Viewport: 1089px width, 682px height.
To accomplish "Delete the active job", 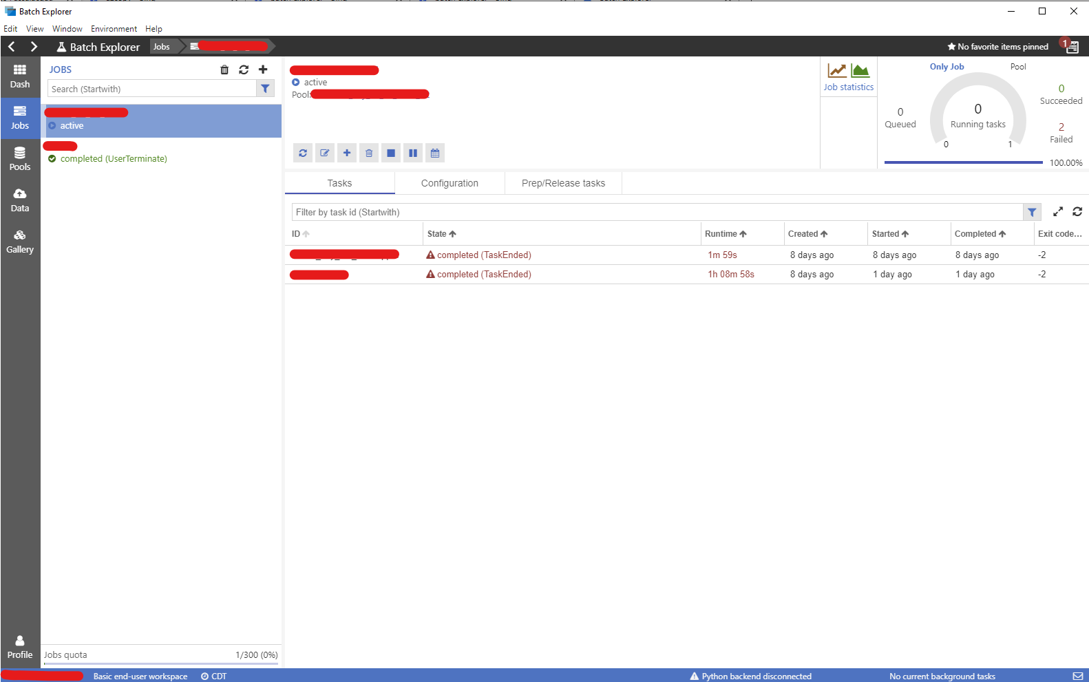I will pyautogui.click(x=369, y=153).
